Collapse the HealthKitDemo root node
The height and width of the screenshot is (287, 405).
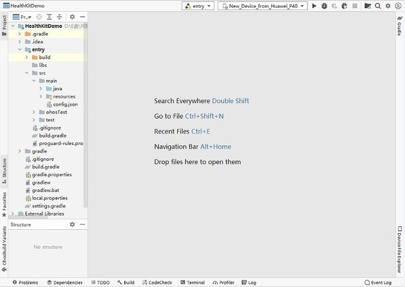tap(13, 26)
